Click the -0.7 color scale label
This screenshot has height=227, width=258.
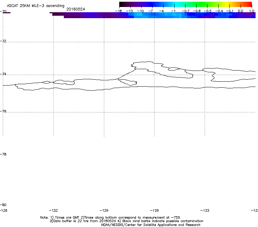point(185,11)
